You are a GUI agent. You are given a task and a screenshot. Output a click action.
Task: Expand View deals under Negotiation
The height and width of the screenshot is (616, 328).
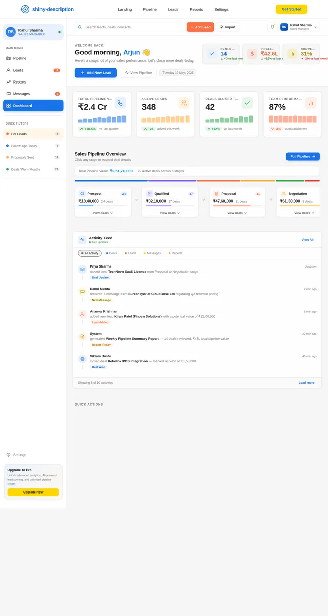pyautogui.click(x=304, y=213)
